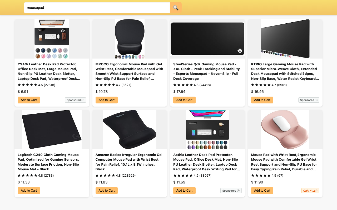Click the mousepad search input field
This screenshot has width=337, height=210.
pos(97,8)
